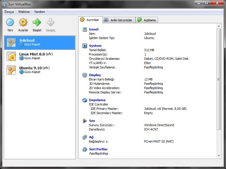Click the Depolama disk icon
The image size is (226, 169).
tap(85, 100)
